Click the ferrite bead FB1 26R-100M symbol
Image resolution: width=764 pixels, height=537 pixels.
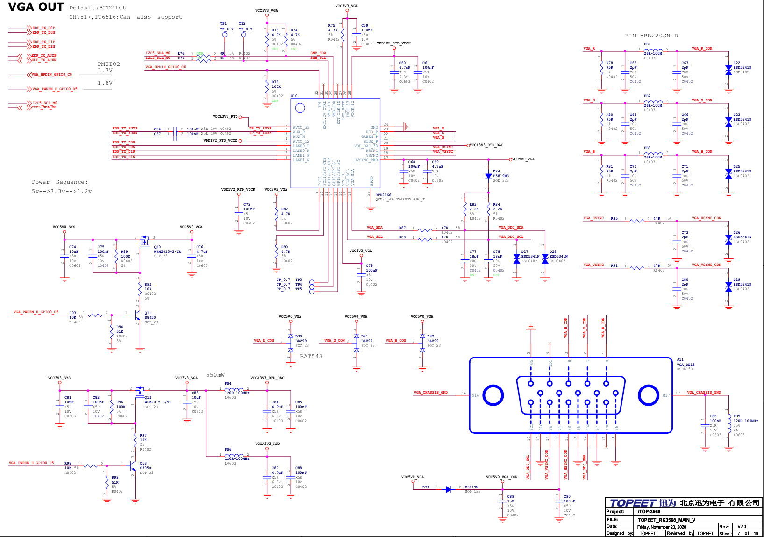pyautogui.click(x=654, y=49)
